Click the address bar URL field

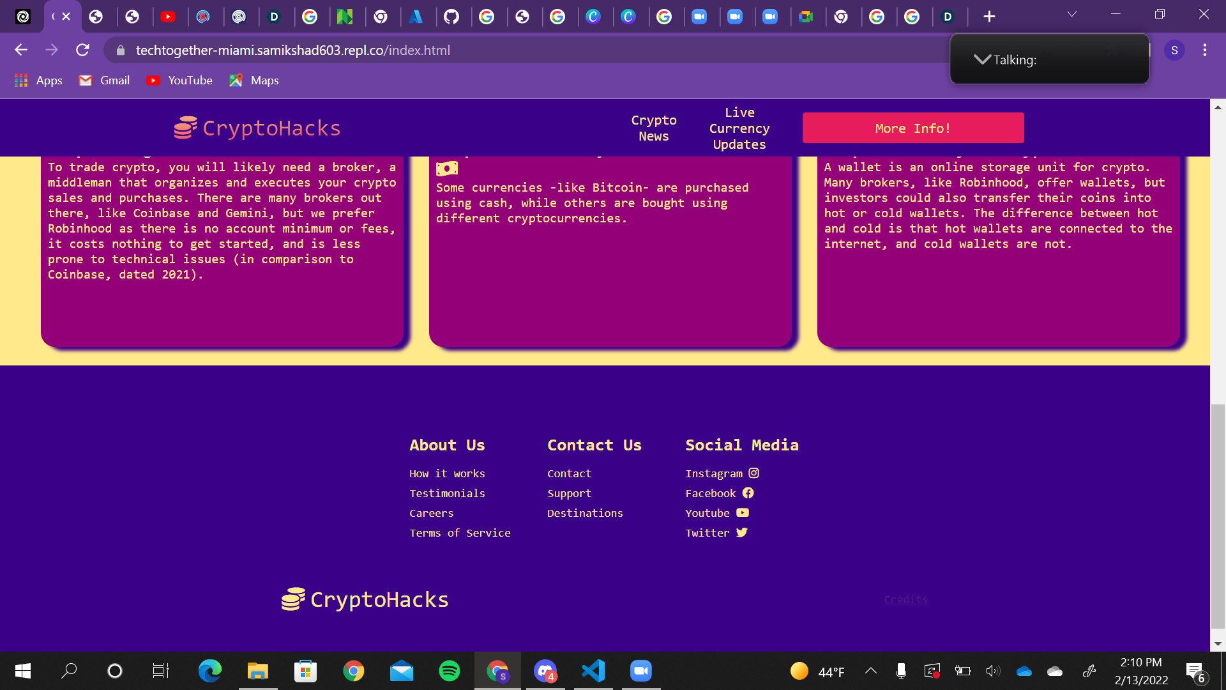pos(292,50)
